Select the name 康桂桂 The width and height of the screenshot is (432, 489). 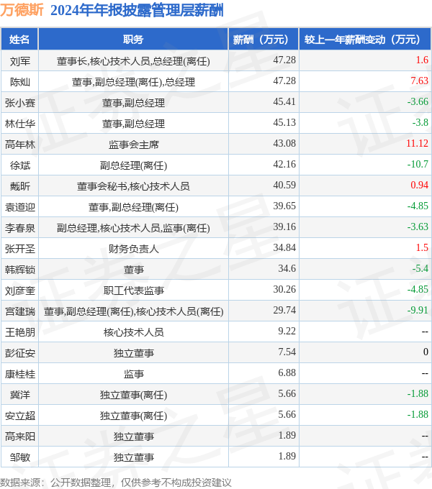pyautogui.click(x=20, y=374)
